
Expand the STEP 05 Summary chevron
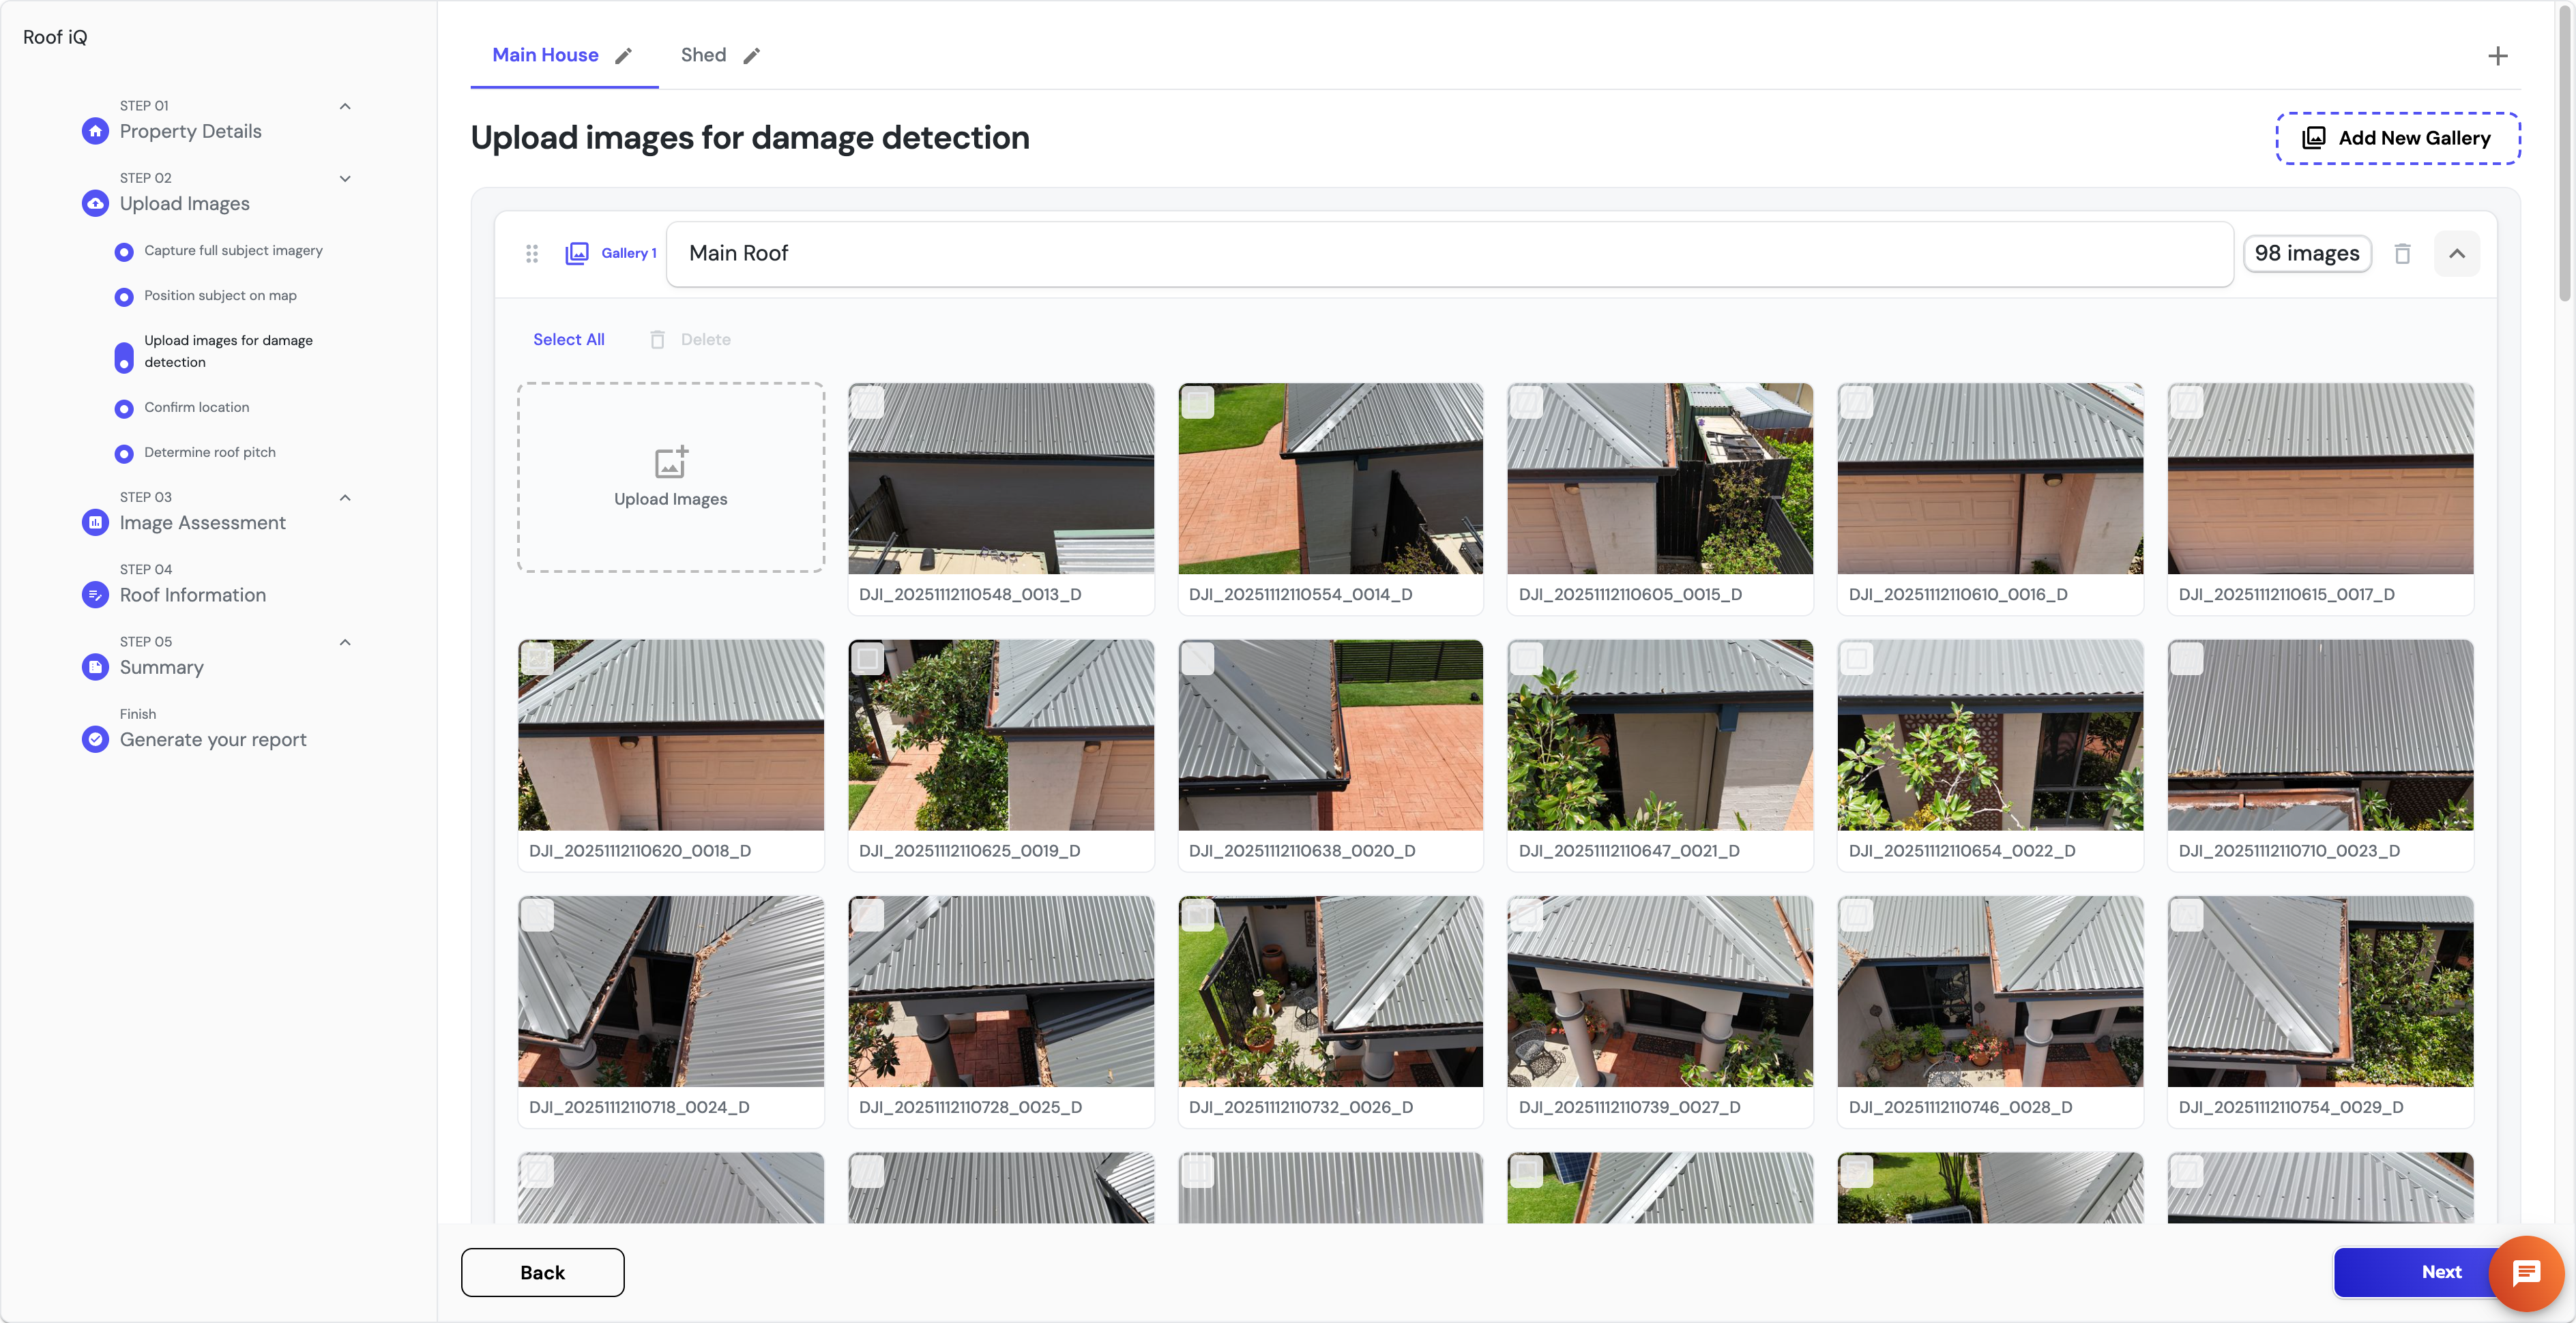click(x=345, y=642)
